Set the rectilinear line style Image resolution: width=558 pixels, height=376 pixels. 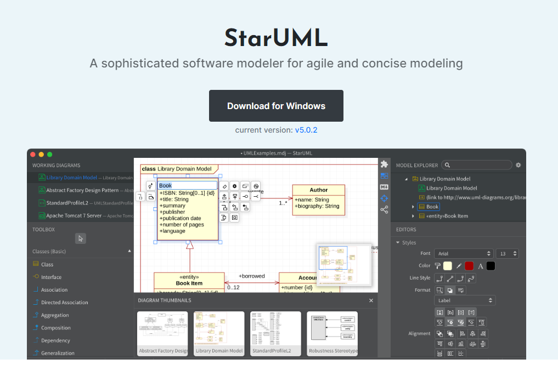(440, 278)
